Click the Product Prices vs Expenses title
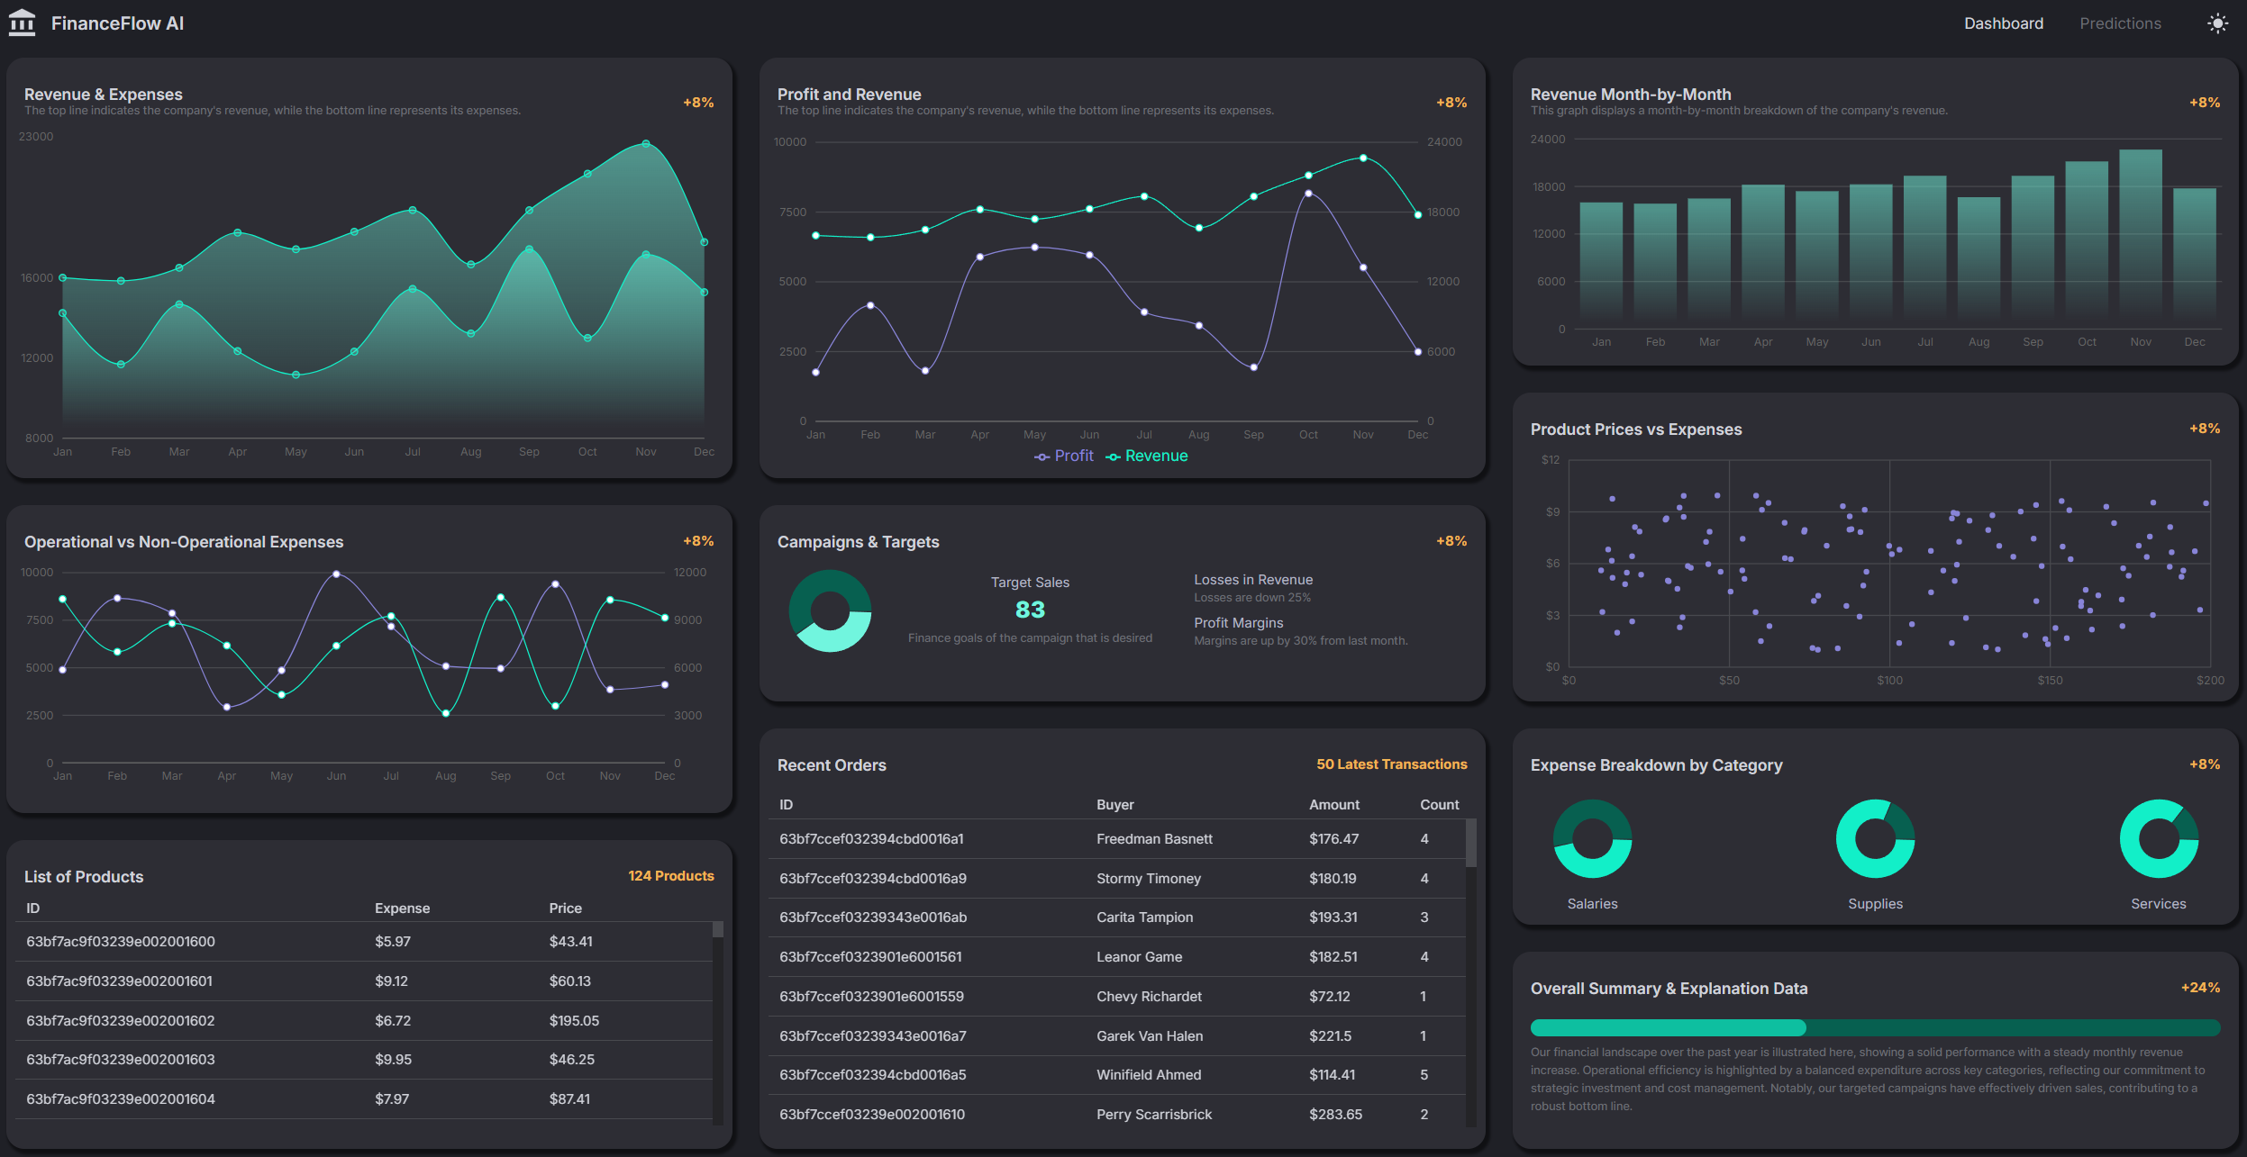2247x1157 pixels. pos(1635,429)
